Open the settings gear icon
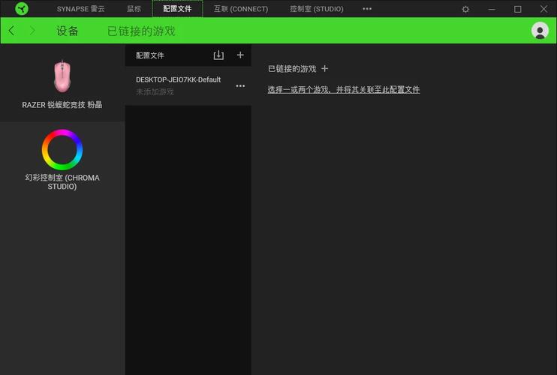The image size is (557, 375). pos(465,9)
